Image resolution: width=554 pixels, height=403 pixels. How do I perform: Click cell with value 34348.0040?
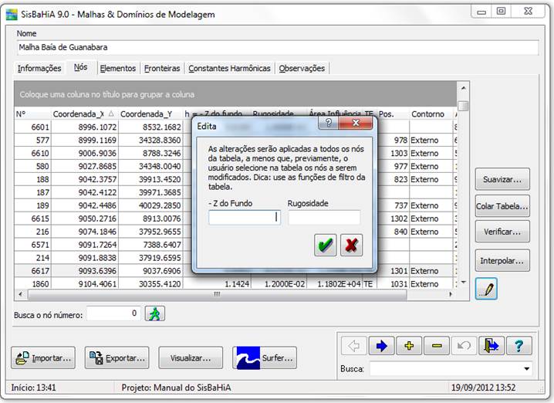(151, 166)
